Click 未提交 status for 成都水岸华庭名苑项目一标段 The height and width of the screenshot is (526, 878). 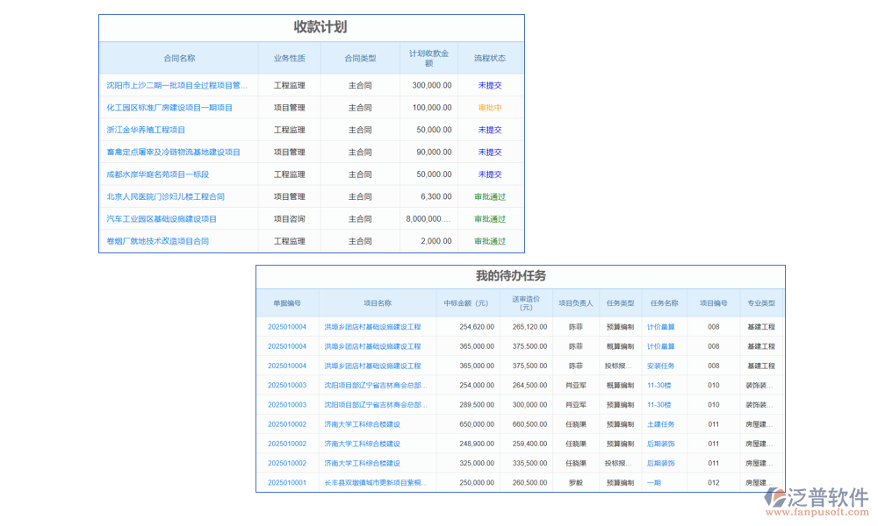[x=491, y=174]
